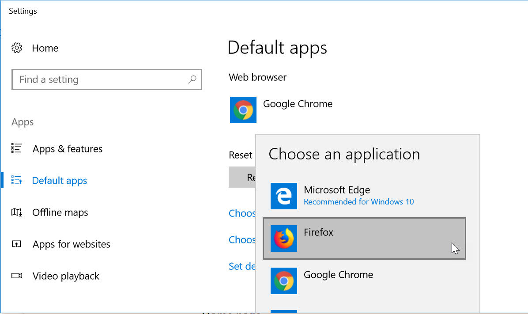Click the Apps for websites icon
Viewport: 528px width, 314px height.
16,244
